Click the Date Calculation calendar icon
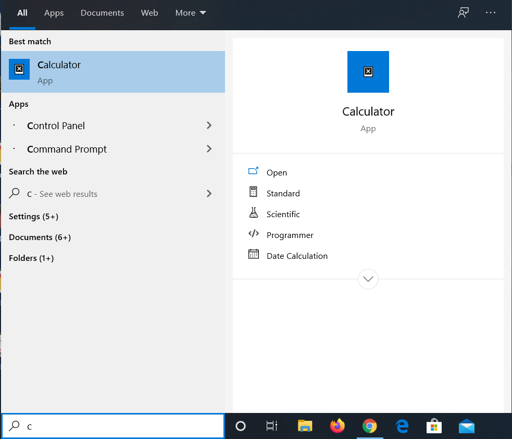Screen dimensions: 512x439 pos(253,254)
